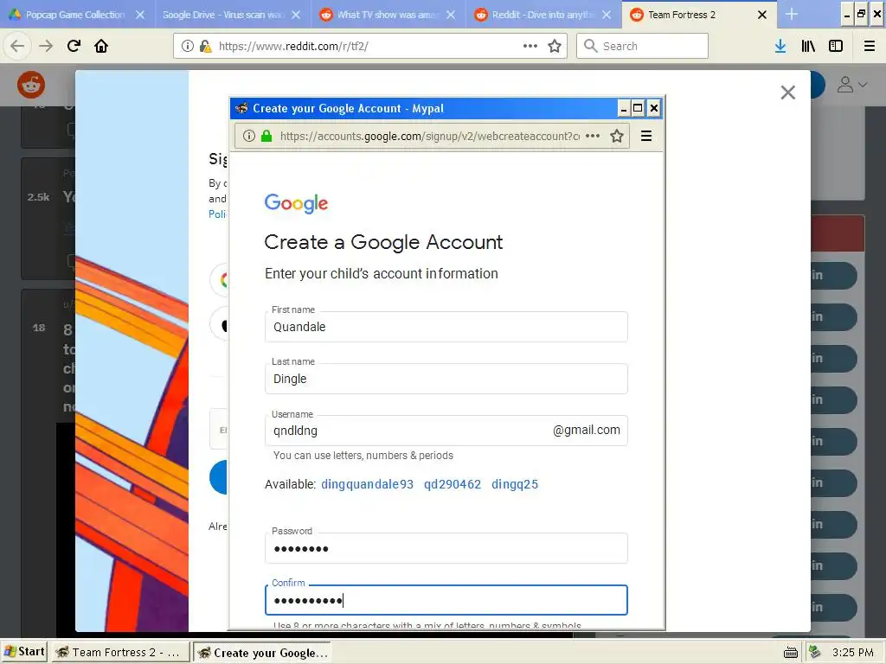This screenshot has height=664, width=886.
Task: Show site info in Google popup address bar
Action: tap(249, 136)
